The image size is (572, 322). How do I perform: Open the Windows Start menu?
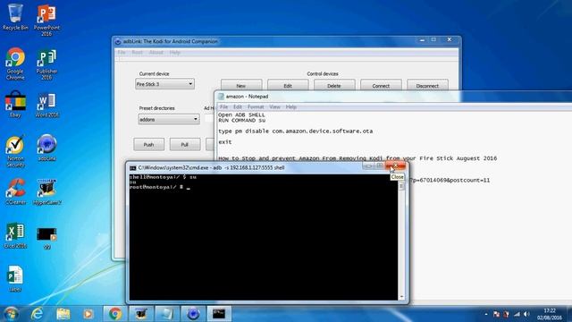11,314
